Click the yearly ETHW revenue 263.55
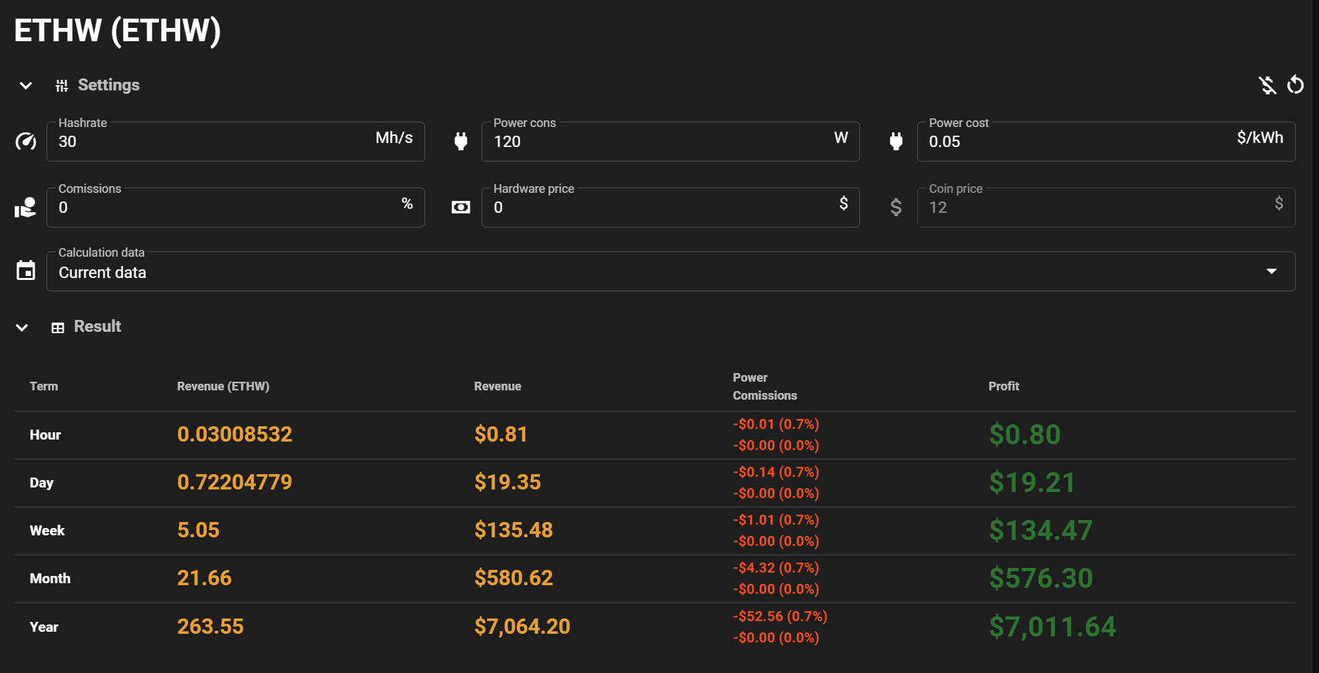The image size is (1319, 673). click(210, 626)
